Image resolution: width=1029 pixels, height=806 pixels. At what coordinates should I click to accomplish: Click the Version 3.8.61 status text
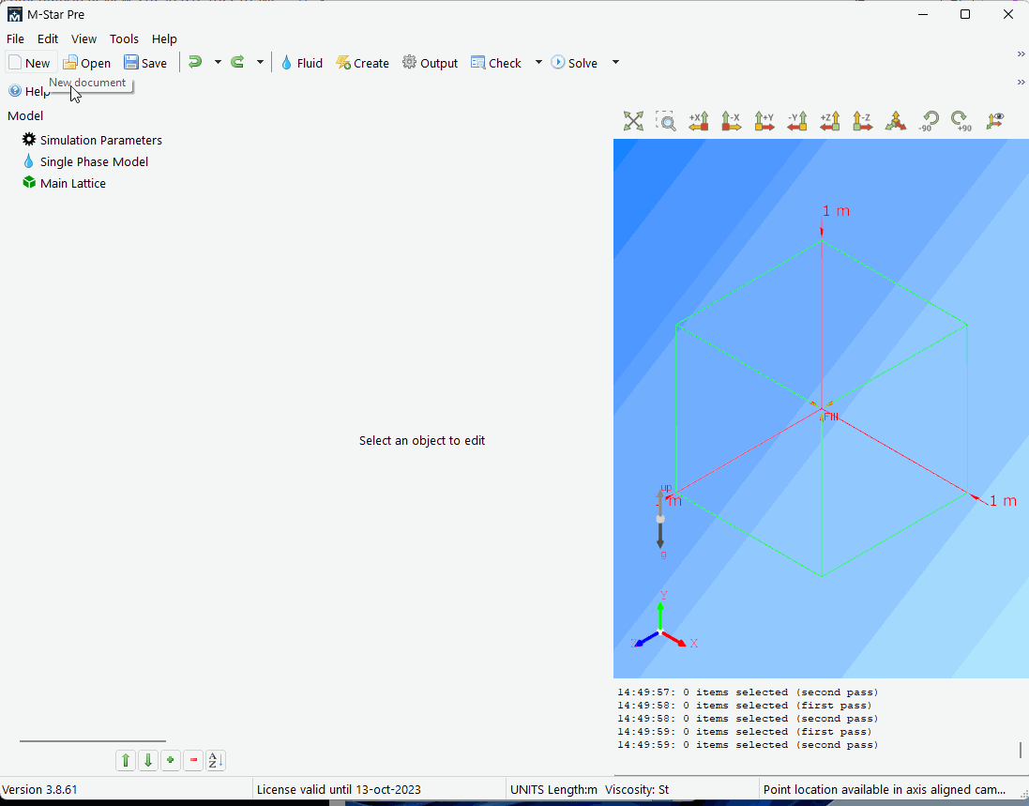coord(39,790)
